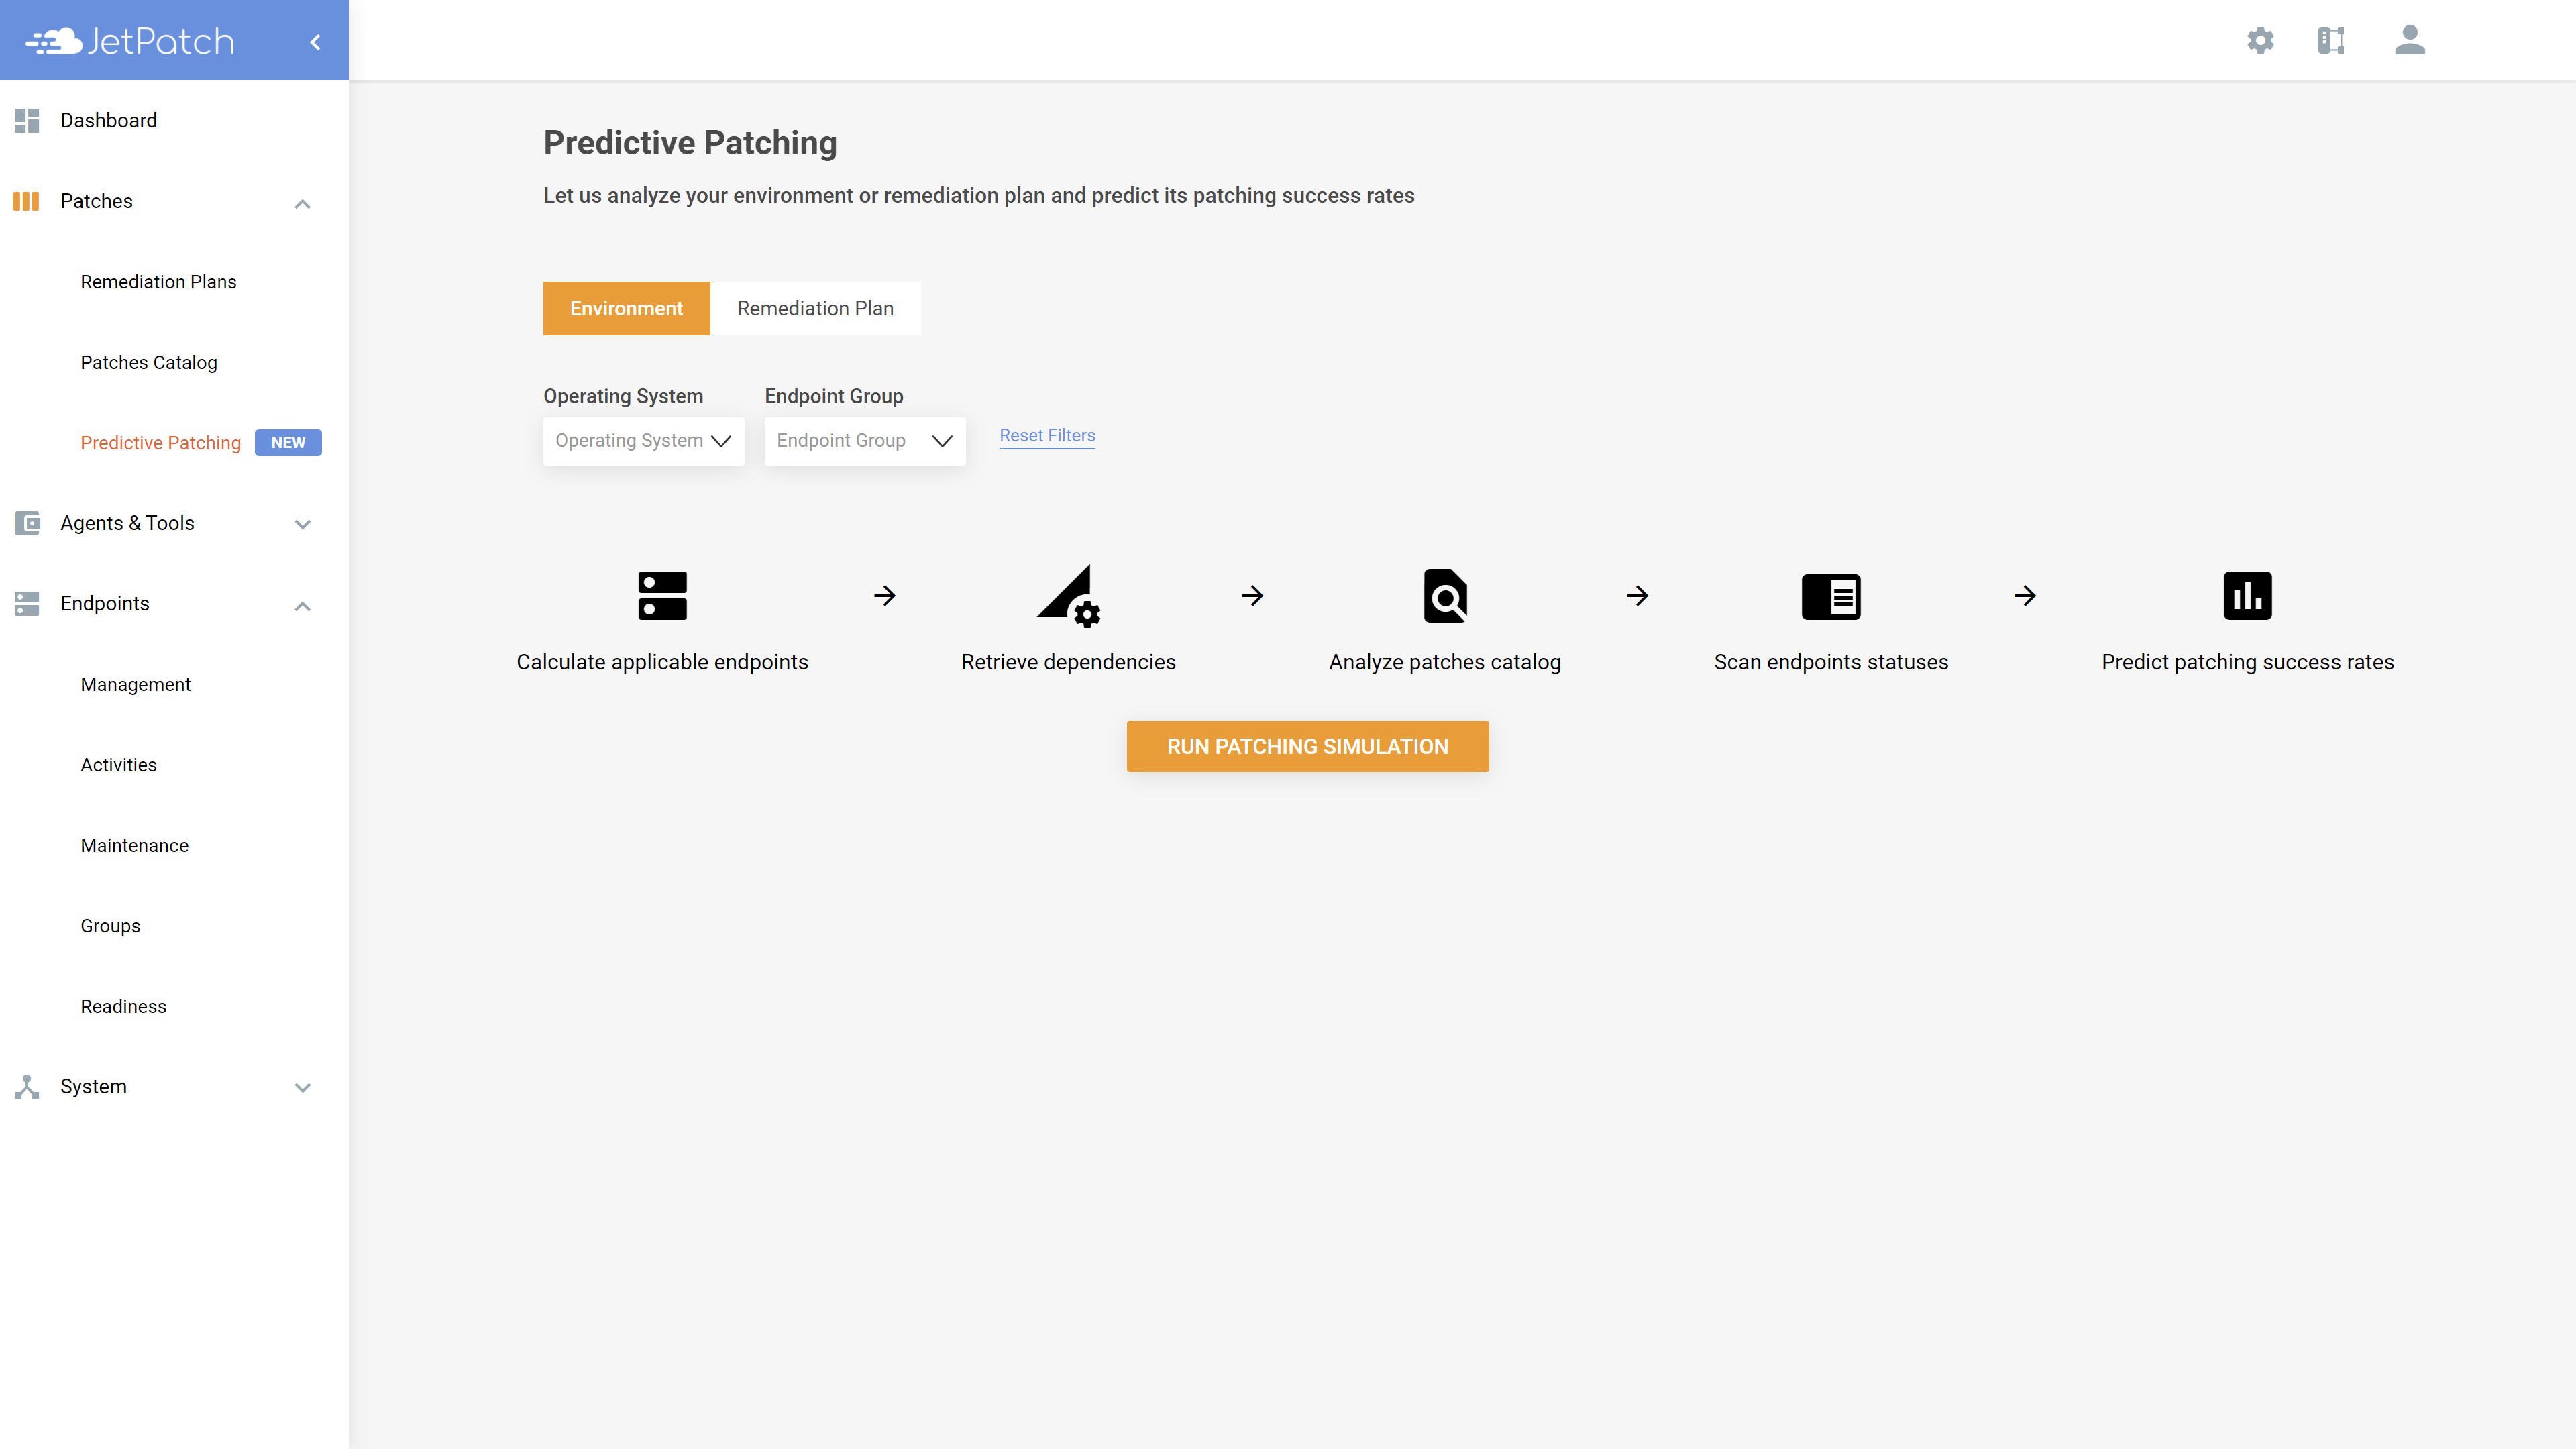Click the Calculate applicable endpoints server icon
This screenshot has width=2576, height=1449.
tap(662, 596)
